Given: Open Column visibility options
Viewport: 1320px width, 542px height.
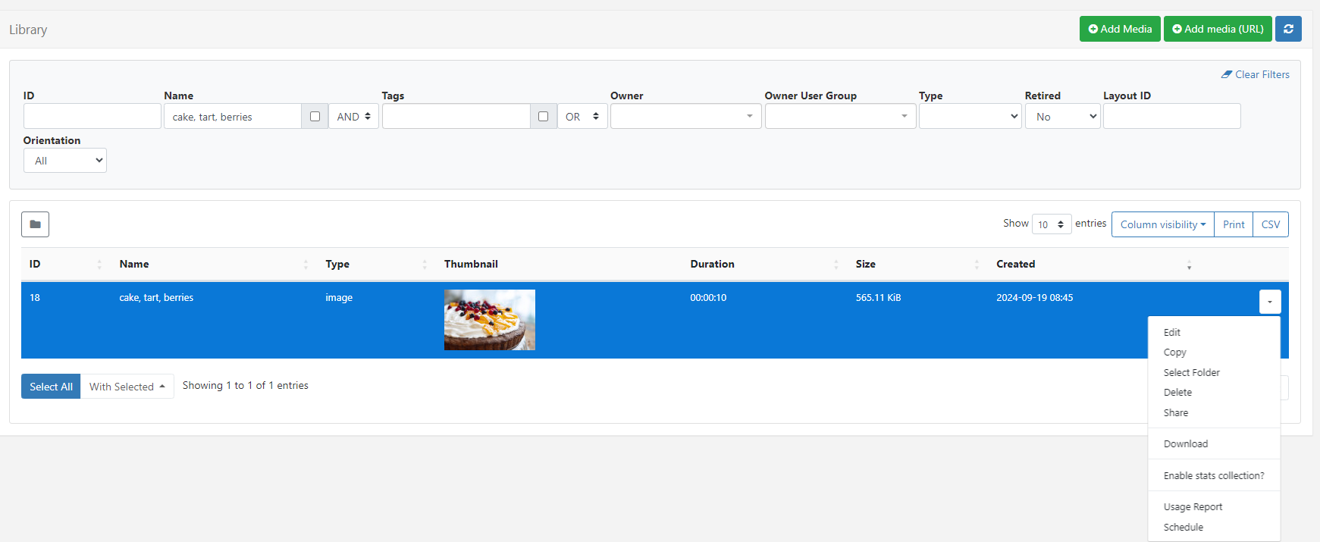Looking at the screenshot, I should [x=1162, y=224].
